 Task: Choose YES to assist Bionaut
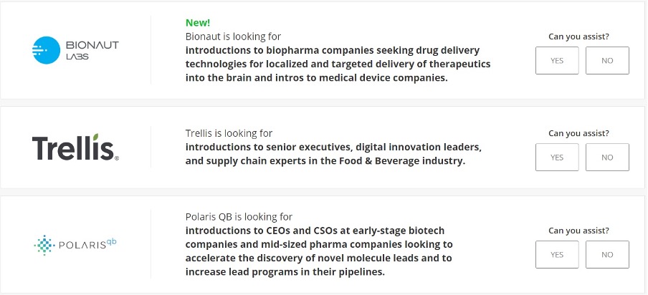(557, 61)
